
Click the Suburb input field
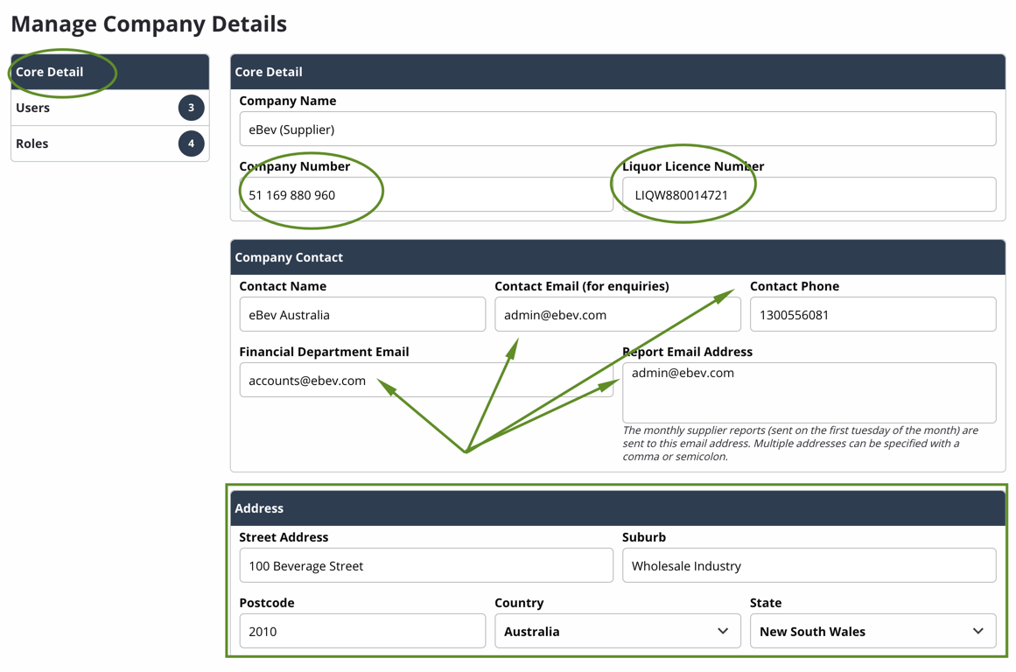tap(809, 565)
